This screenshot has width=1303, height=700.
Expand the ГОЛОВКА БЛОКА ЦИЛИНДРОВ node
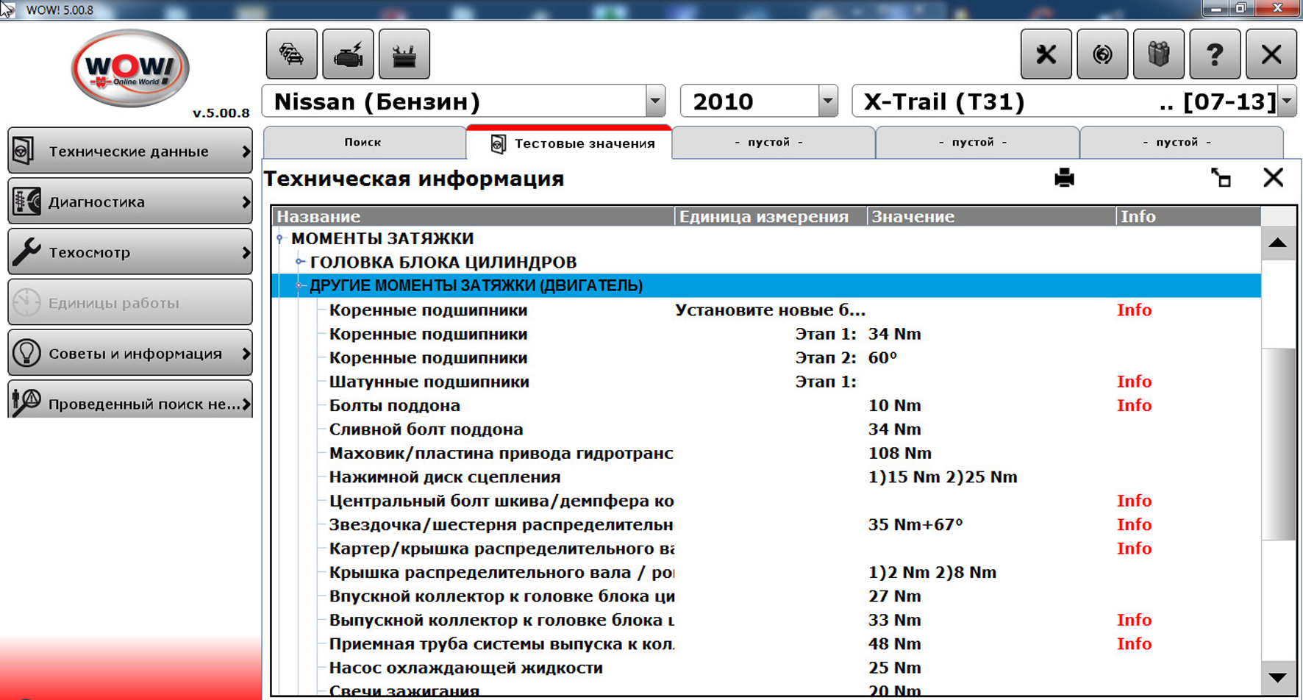point(299,262)
